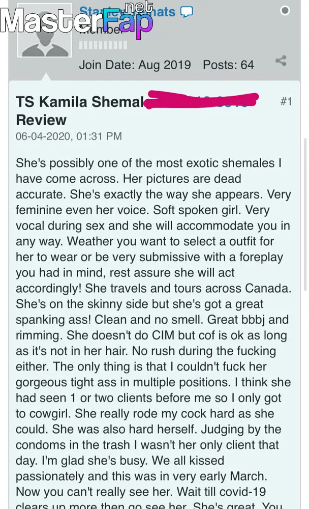
Task: Open the poster's username profile link
Action: pos(127,12)
